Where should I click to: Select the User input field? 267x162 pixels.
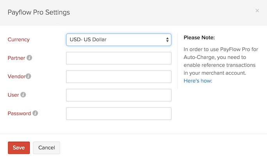[119, 95]
